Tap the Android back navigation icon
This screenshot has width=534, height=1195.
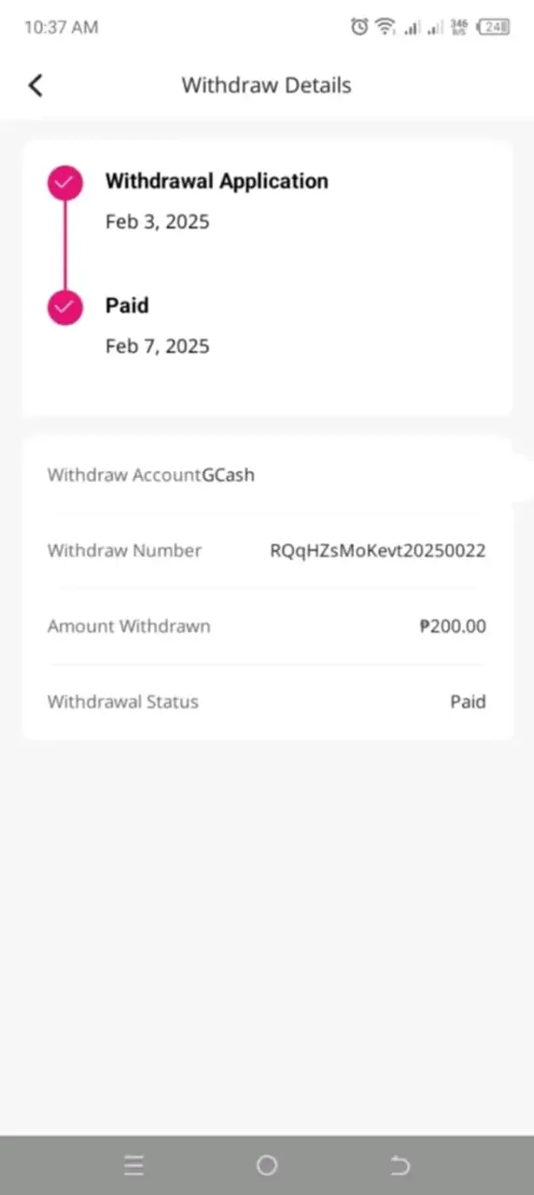[x=400, y=1165]
